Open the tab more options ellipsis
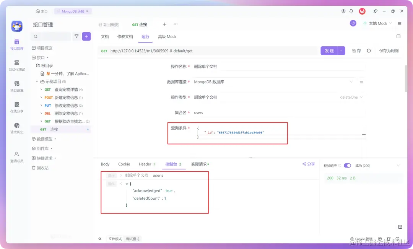The height and width of the screenshot is (249, 413). (176, 24)
